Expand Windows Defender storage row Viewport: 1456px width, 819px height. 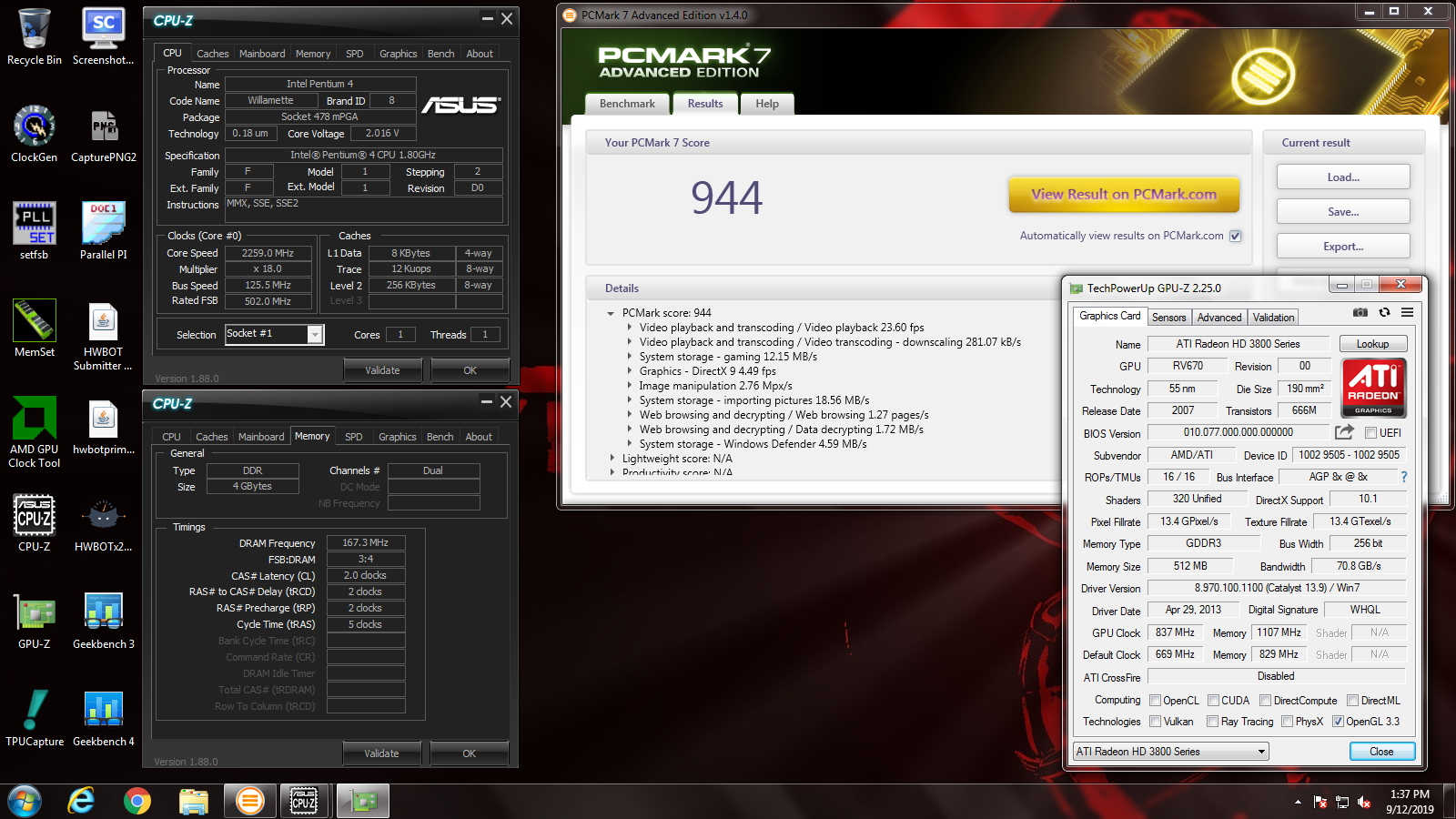(629, 444)
